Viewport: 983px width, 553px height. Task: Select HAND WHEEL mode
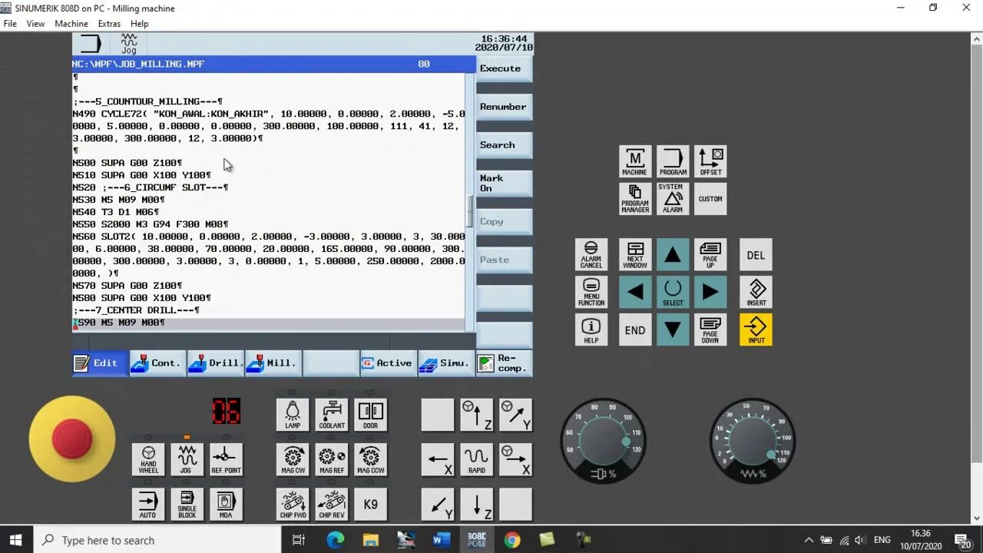pos(148,459)
